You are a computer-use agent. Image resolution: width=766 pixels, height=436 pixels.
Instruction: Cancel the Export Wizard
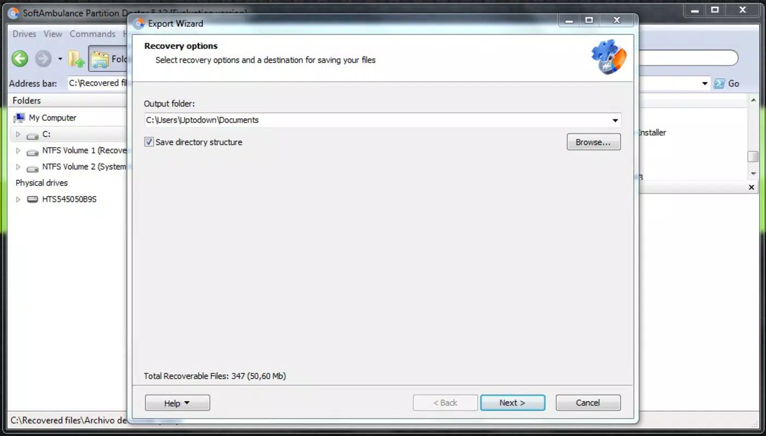(x=588, y=403)
